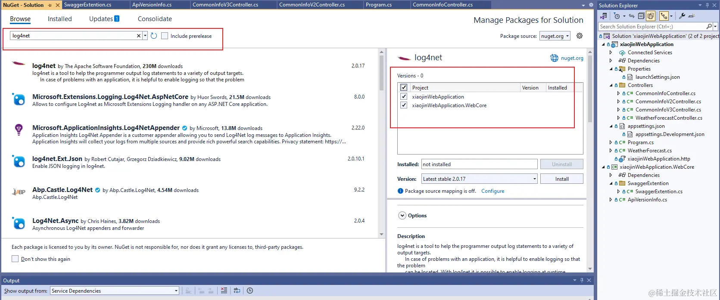The image size is (720, 300).
Task: Check the Don't show this again box
Action: [x=15, y=259]
